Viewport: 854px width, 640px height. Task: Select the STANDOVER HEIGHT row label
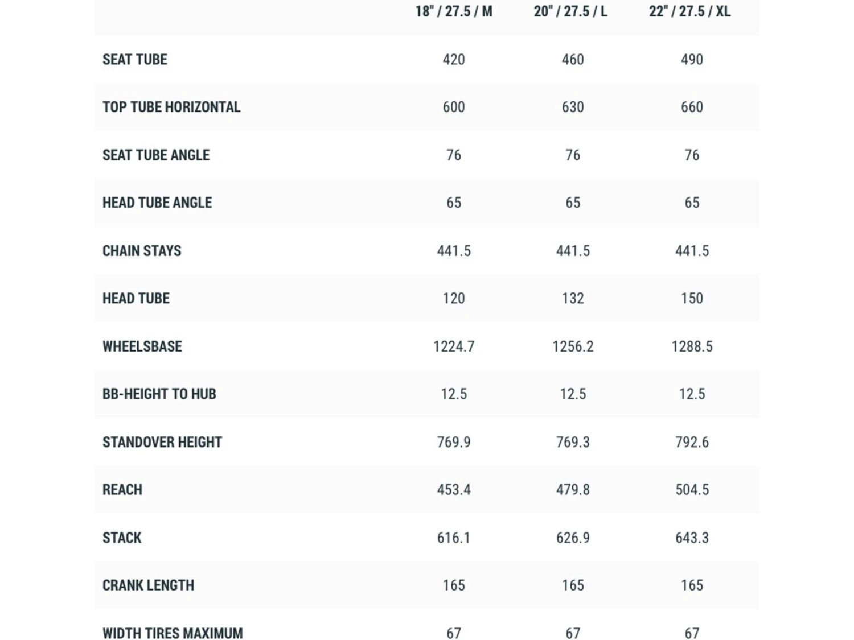[162, 442]
